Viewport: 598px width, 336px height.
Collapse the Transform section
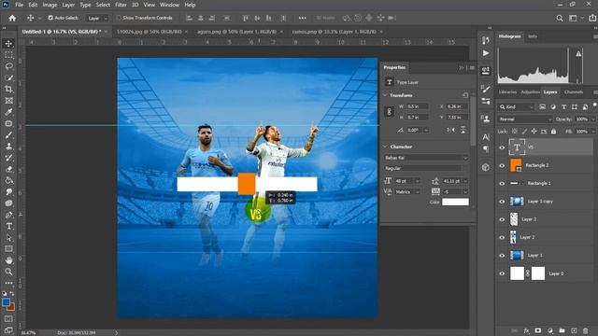[385, 95]
